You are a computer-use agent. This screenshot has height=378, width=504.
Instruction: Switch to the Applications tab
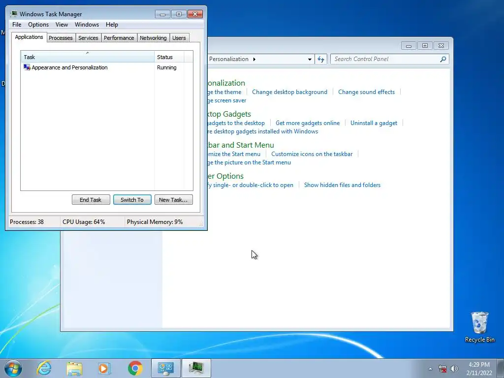pyautogui.click(x=29, y=37)
